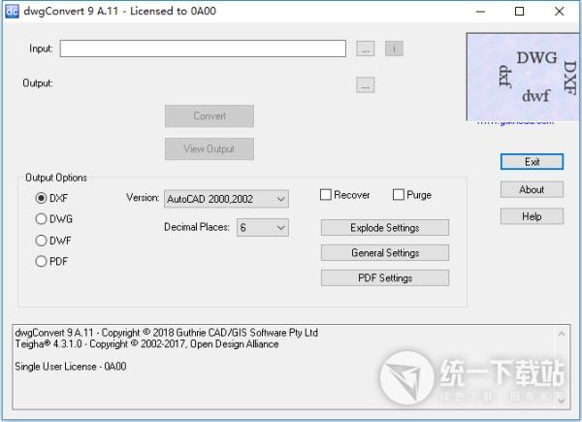This screenshot has height=422, width=582.
Task: Open General Settings
Action: click(x=385, y=253)
